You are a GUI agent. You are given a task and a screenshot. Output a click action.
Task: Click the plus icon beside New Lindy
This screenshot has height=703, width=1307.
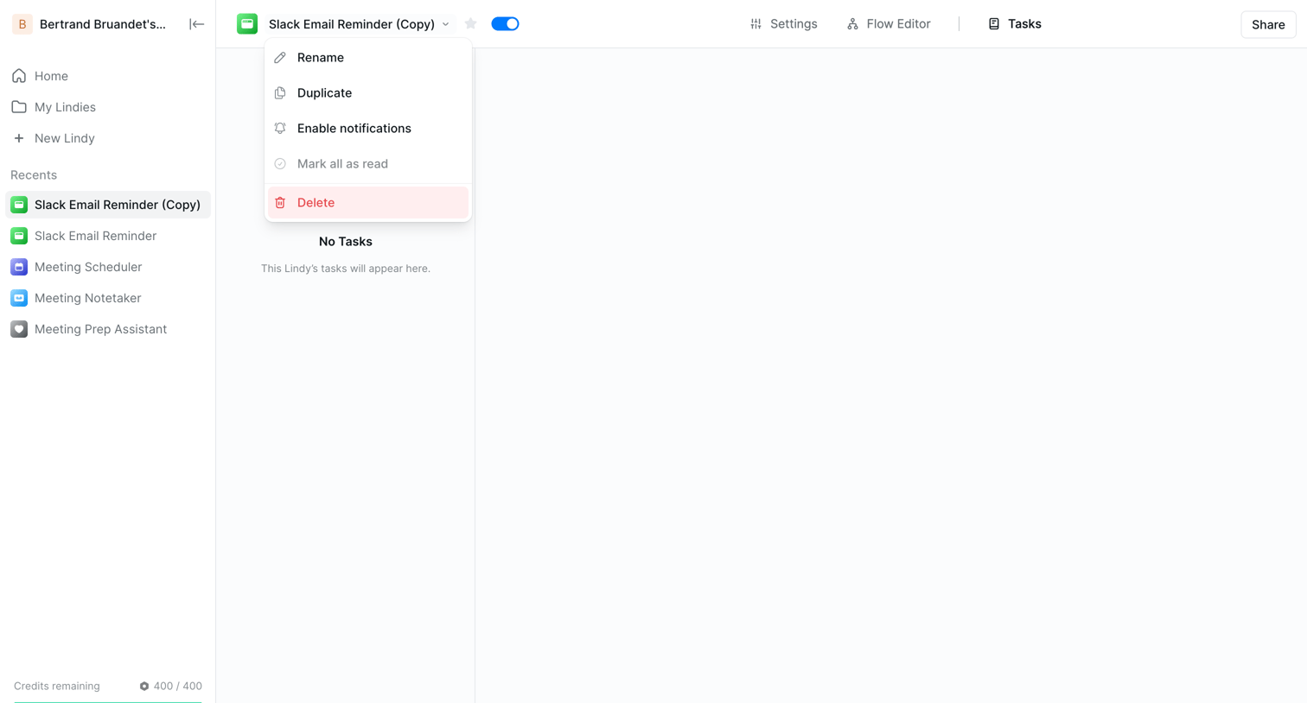pyautogui.click(x=19, y=138)
